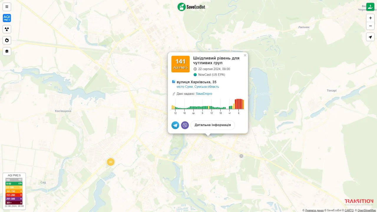
Task: Close the air quality popup
Action: coord(245,55)
